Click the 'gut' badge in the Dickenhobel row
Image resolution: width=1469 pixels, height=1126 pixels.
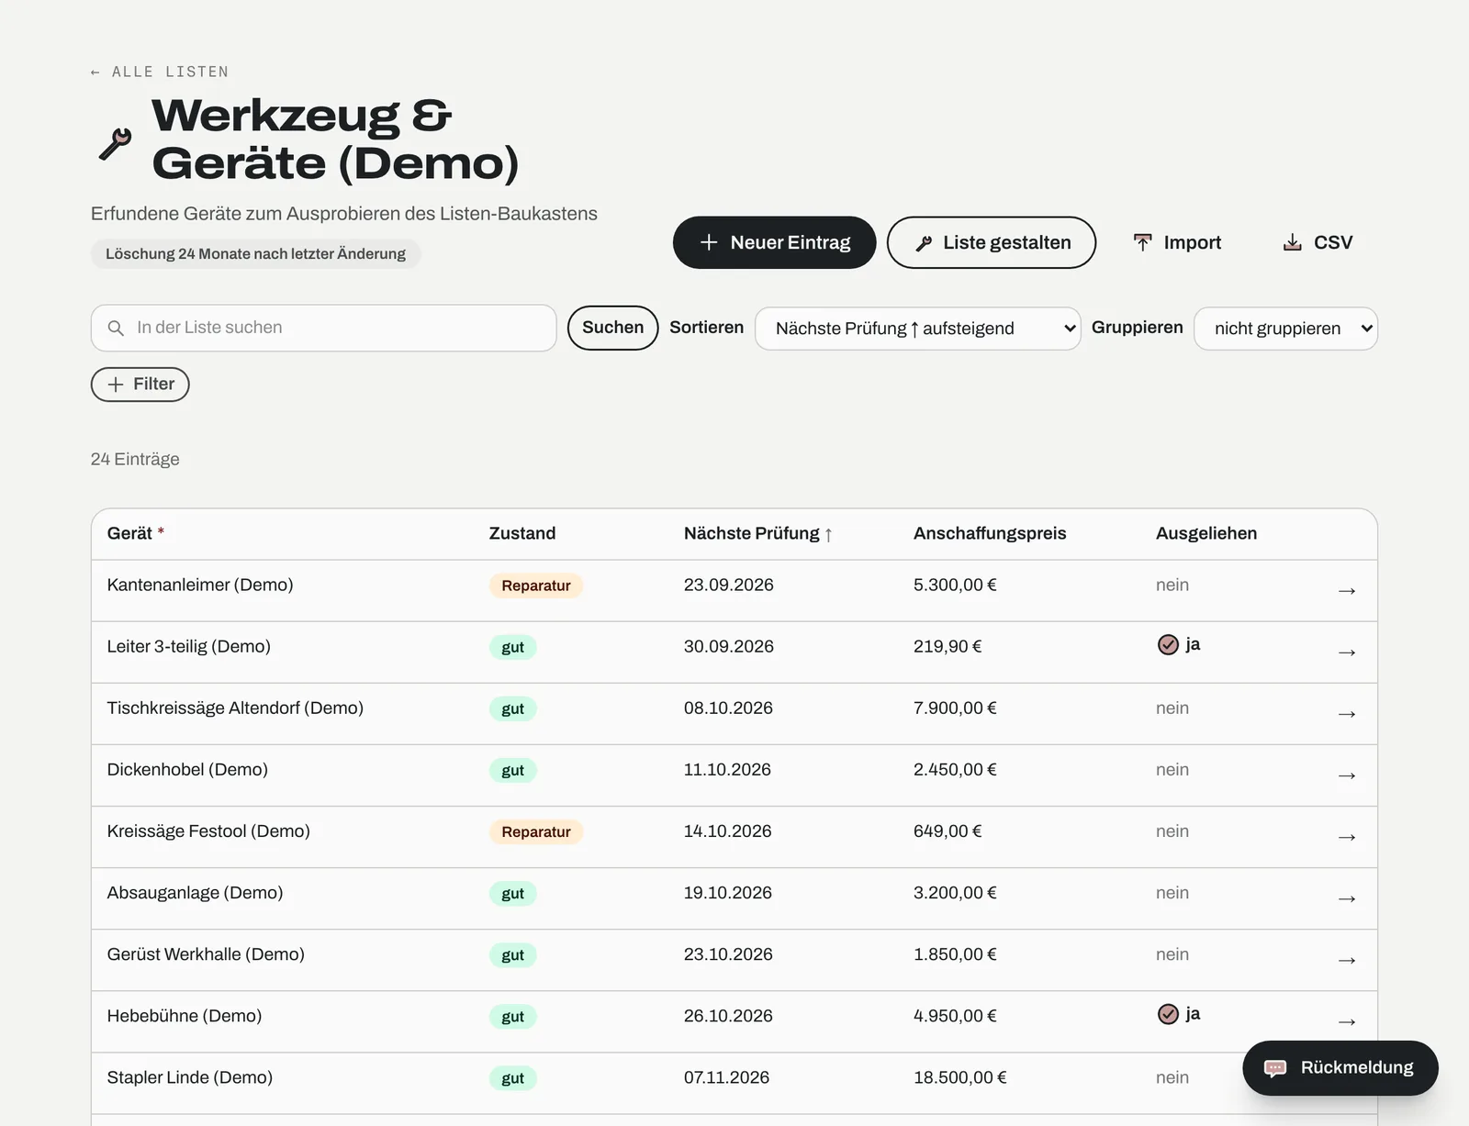click(x=512, y=770)
